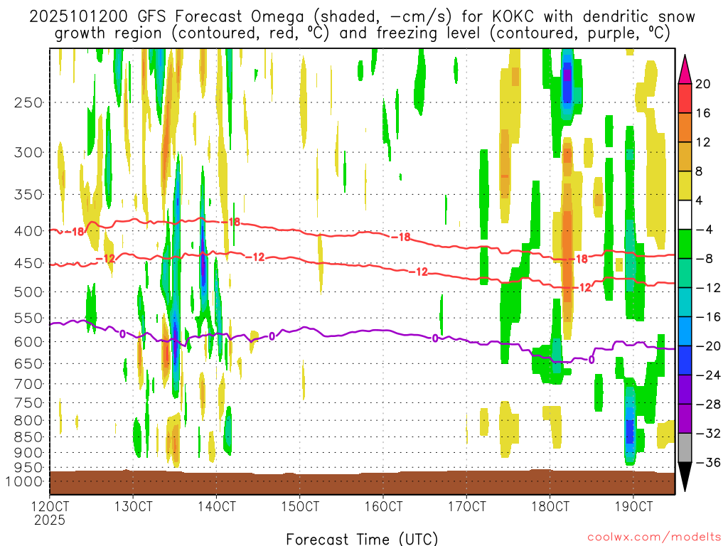Click the 15OCT date label on time axis
This screenshot has width=728, height=546.
[x=300, y=507]
